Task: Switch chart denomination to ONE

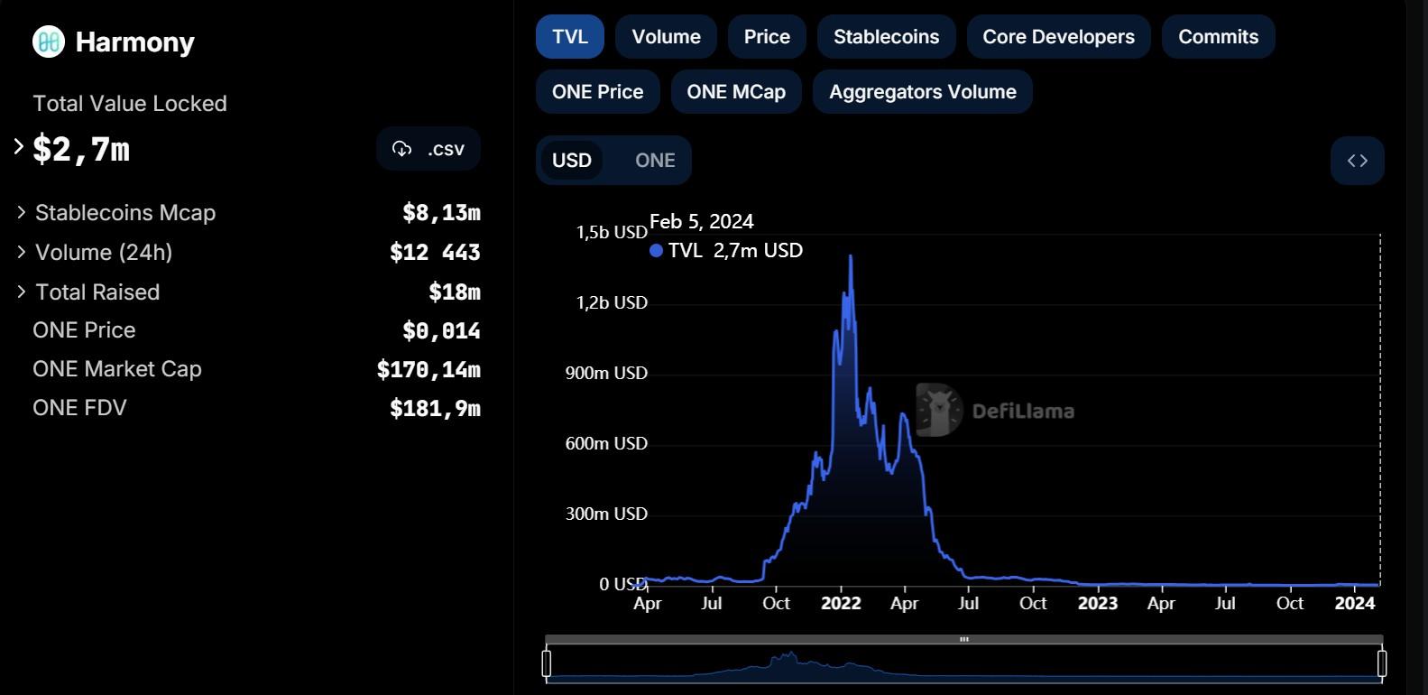Action: pyautogui.click(x=655, y=161)
